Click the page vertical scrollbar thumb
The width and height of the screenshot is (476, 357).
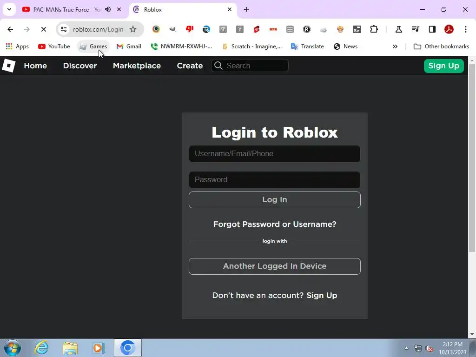pos(472,158)
